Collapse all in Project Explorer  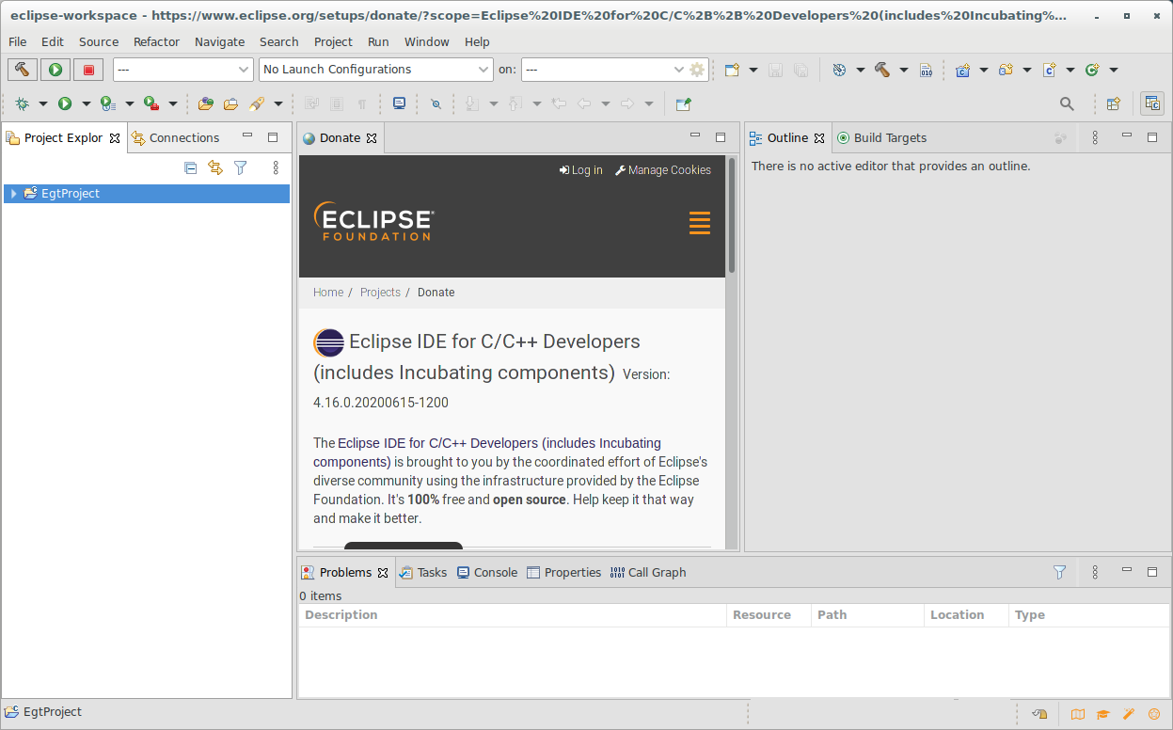(x=190, y=167)
